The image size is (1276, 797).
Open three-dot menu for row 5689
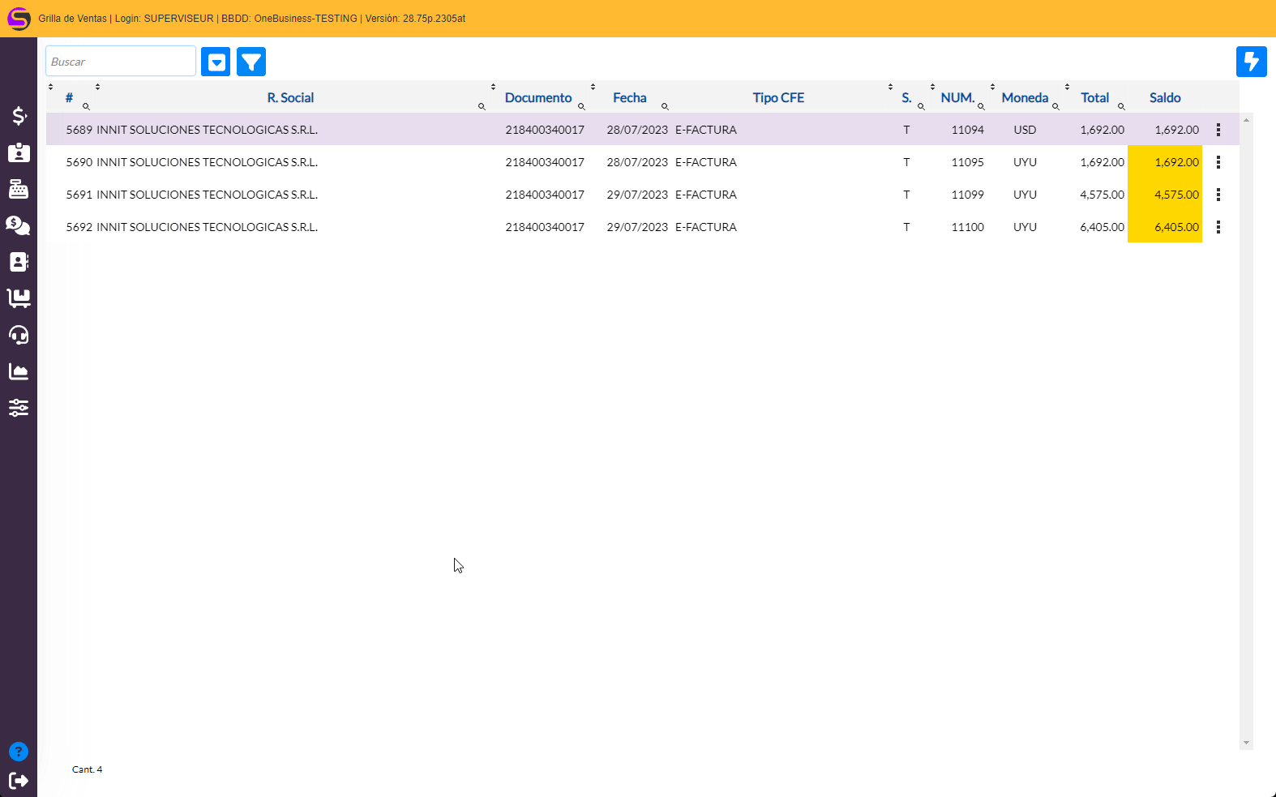point(1218,130)
